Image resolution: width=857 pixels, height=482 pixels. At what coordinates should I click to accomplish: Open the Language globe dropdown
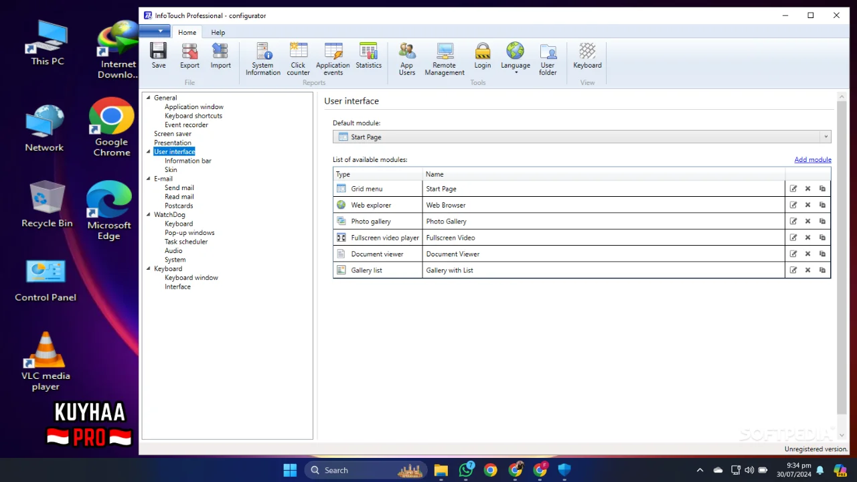pyautogui.click(x=516, y=59)
